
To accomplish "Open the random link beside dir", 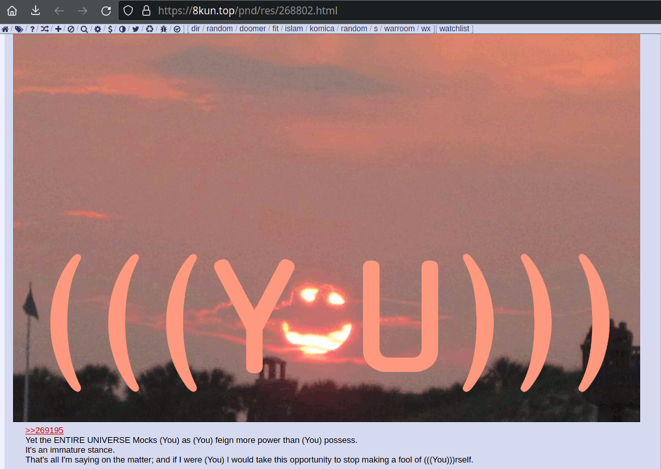I will [220, 29].
